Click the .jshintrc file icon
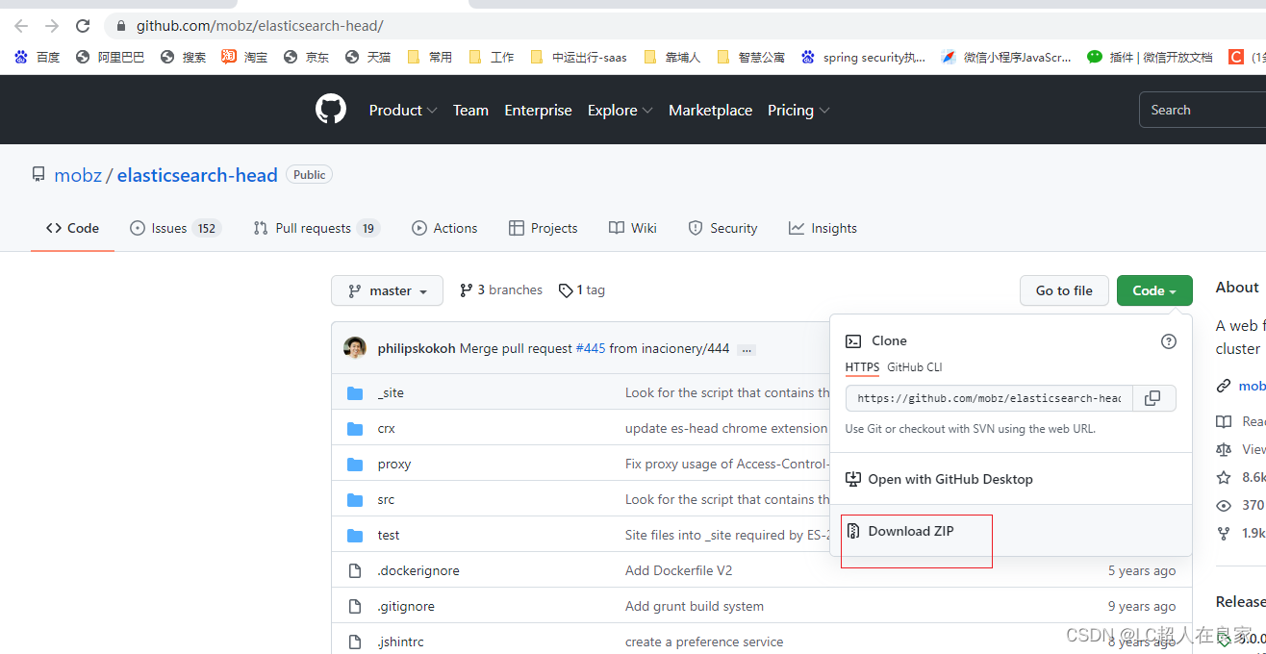Screen dimensions: 1266x654 (355, 641)
